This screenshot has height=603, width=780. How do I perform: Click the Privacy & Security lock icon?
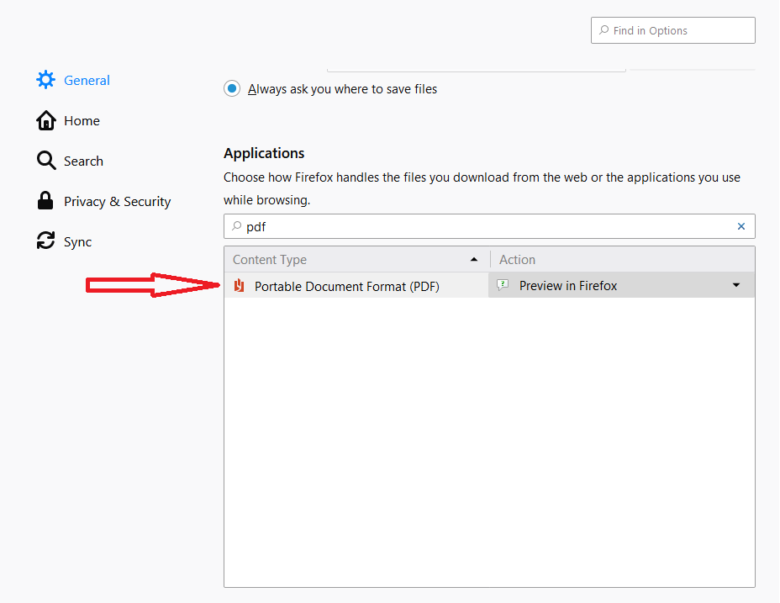(x=45, y=200)
